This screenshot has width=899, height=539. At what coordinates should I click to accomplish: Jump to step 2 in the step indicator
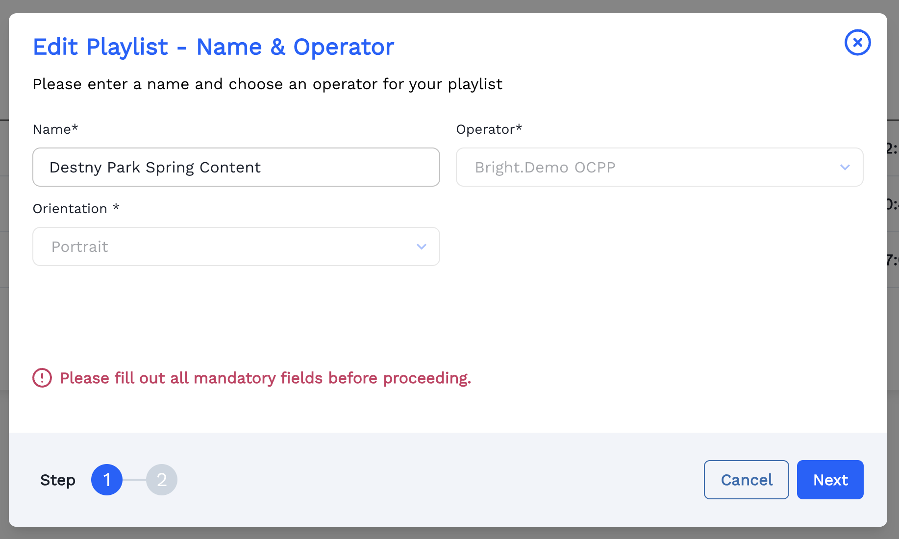(162, 480)
